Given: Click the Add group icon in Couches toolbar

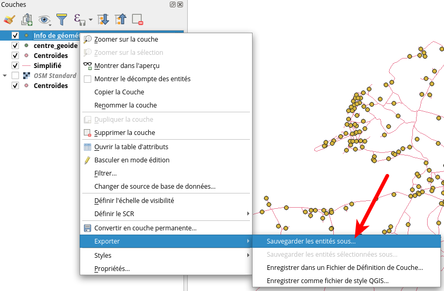Looking at the screenshot, I should coord(27,20).
